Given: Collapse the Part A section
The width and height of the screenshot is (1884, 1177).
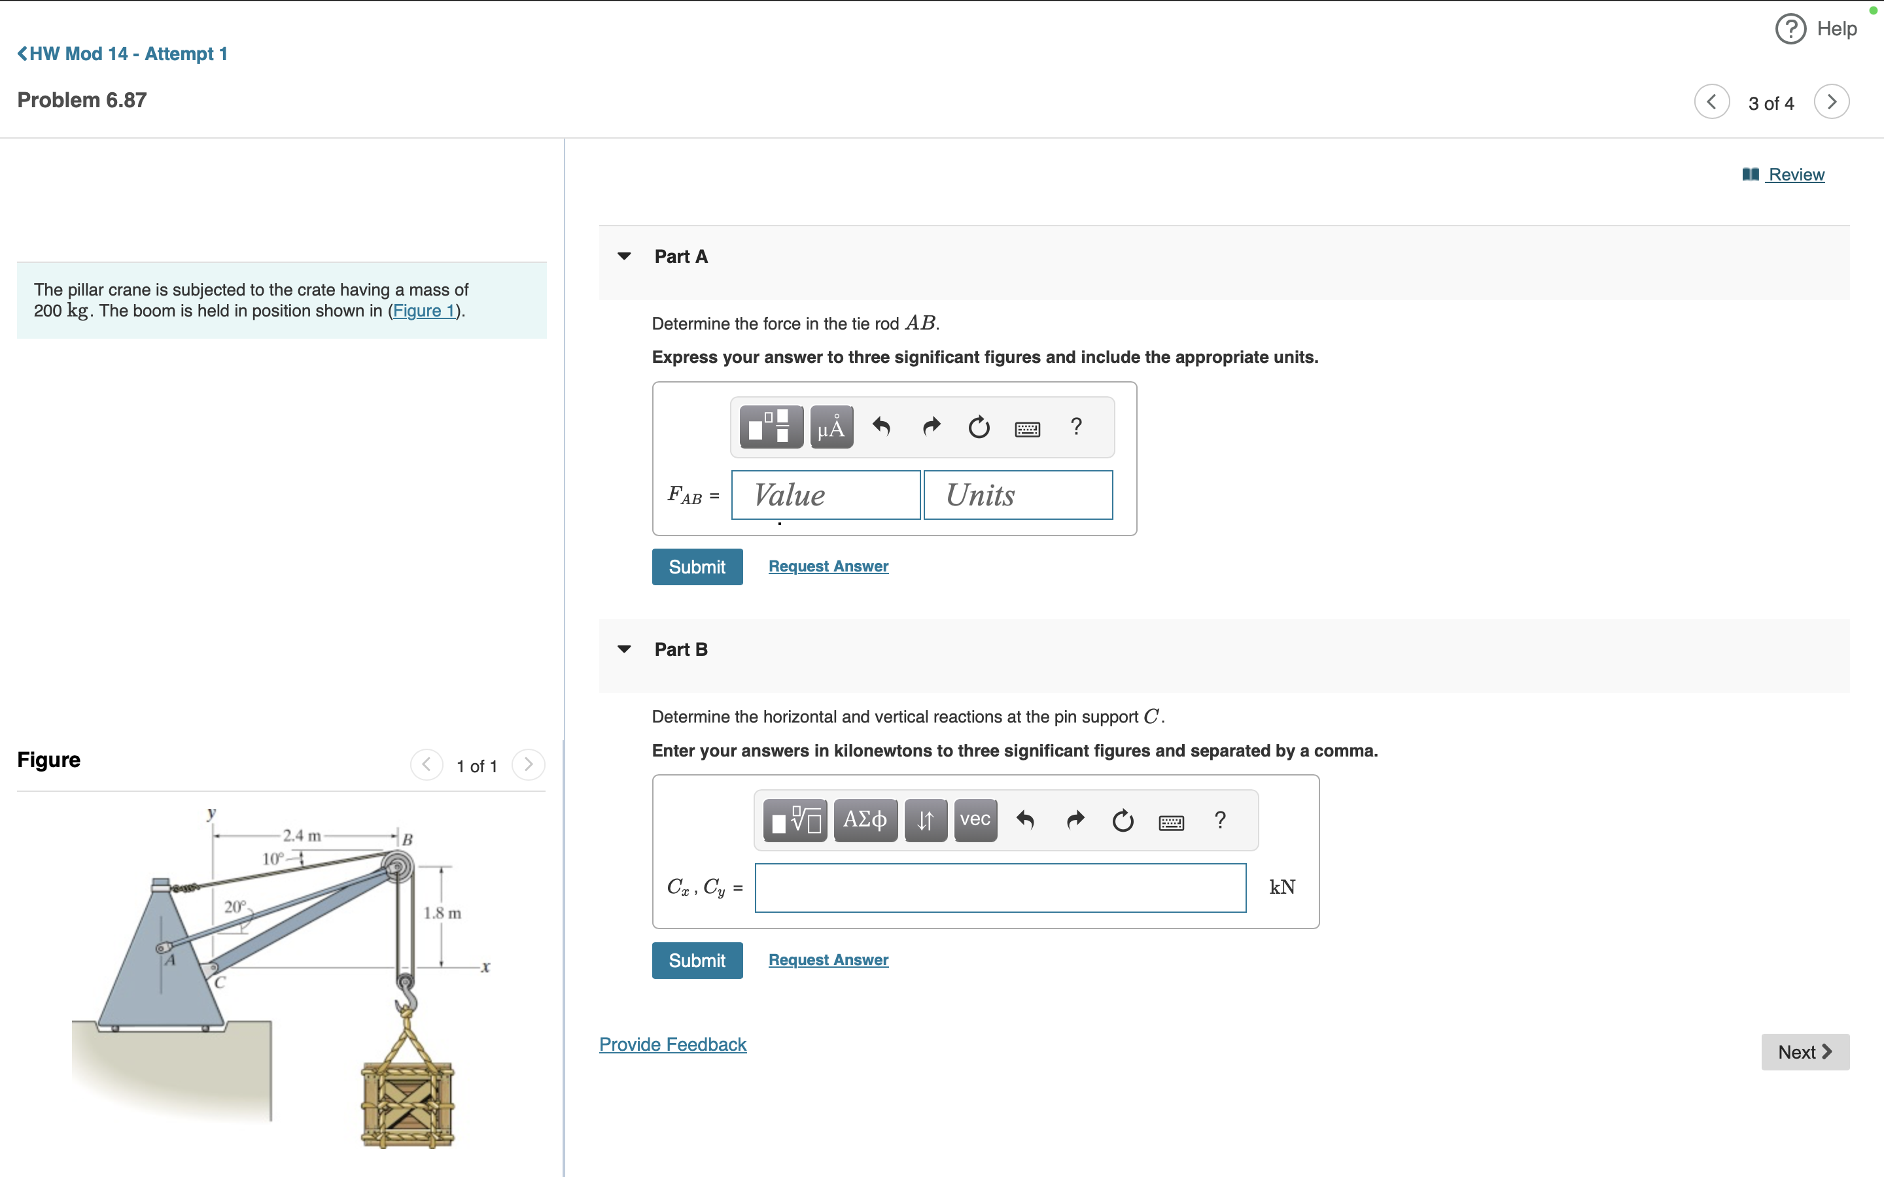Looking at the screenshot, I should (x=624, y=255).
